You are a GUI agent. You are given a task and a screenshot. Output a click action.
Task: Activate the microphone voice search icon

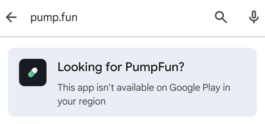pyautogui.click(x=254, y=18)
